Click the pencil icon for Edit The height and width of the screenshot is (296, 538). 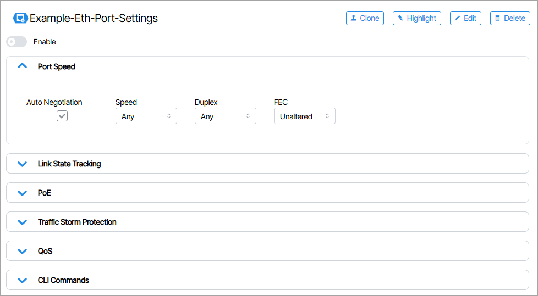(457, 18)
